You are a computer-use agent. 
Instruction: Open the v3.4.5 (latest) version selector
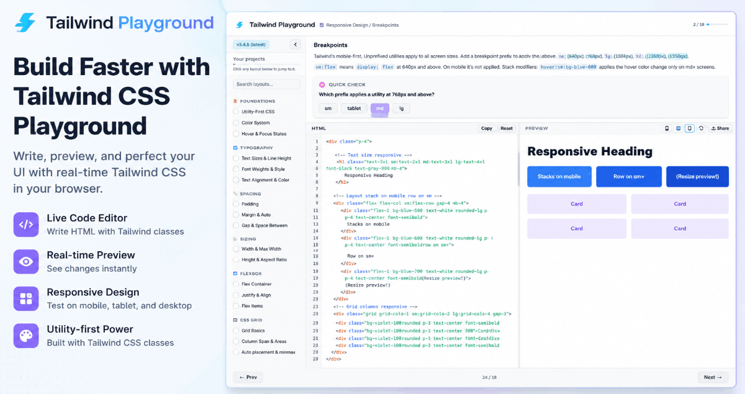250,45
